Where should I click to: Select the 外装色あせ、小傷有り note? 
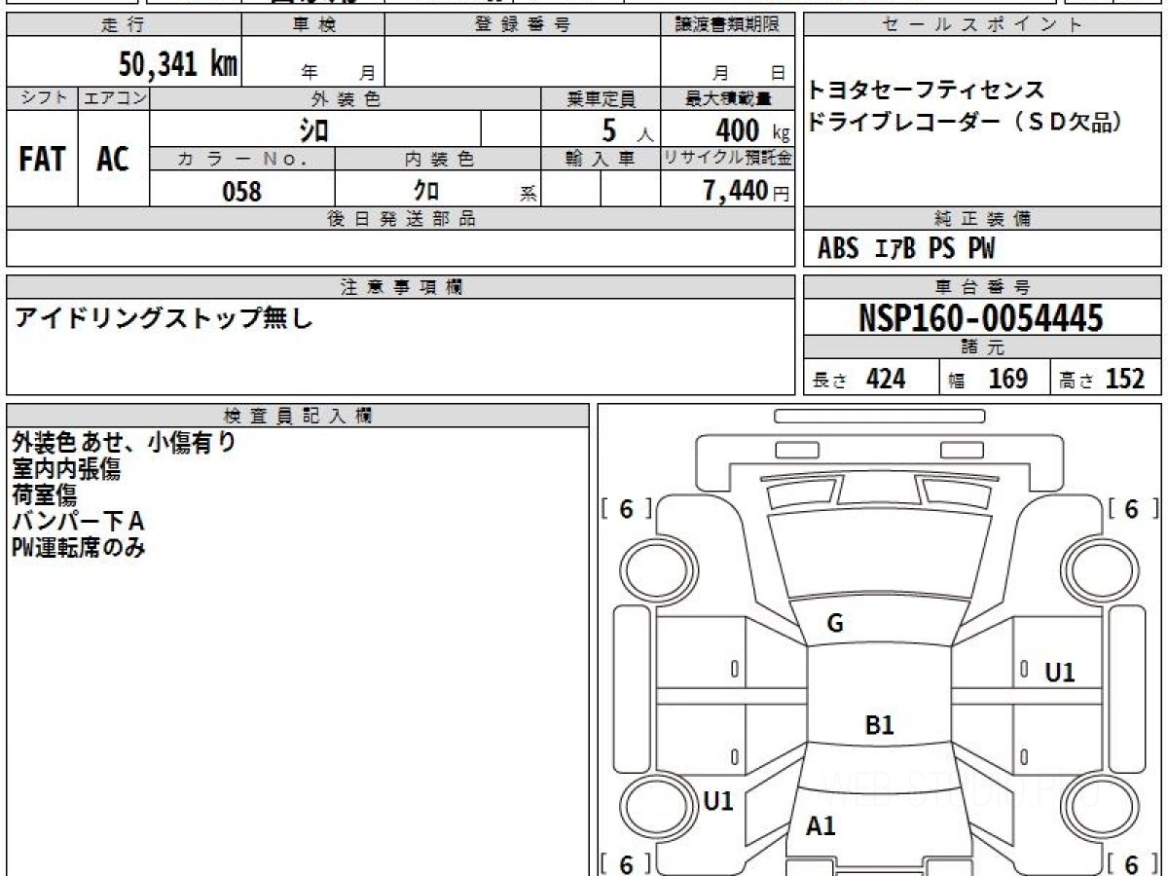point(124,443)
